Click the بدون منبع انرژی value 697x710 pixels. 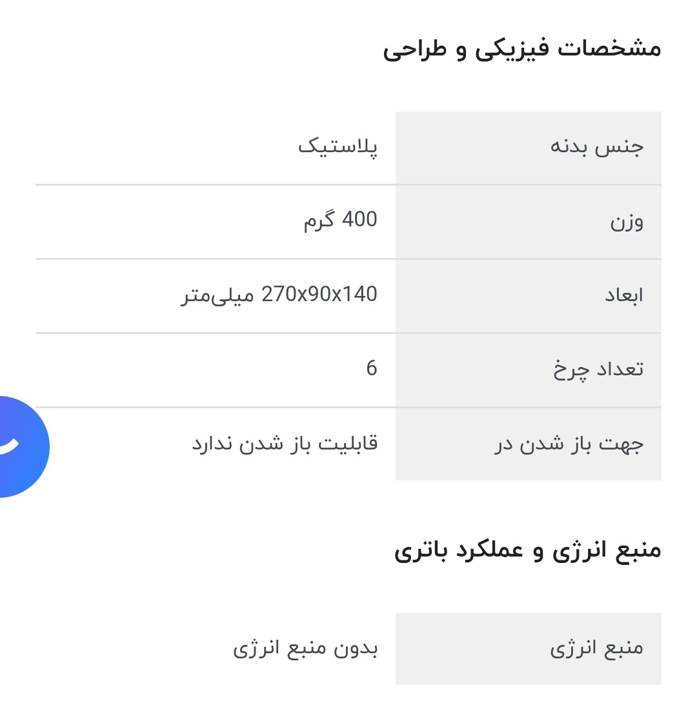(305, 648)
